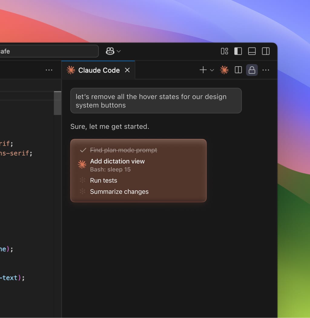The height and width of the screenshot is (318, 310).
Task: Click the plus icon for a new session
Action: pos(203,70)
